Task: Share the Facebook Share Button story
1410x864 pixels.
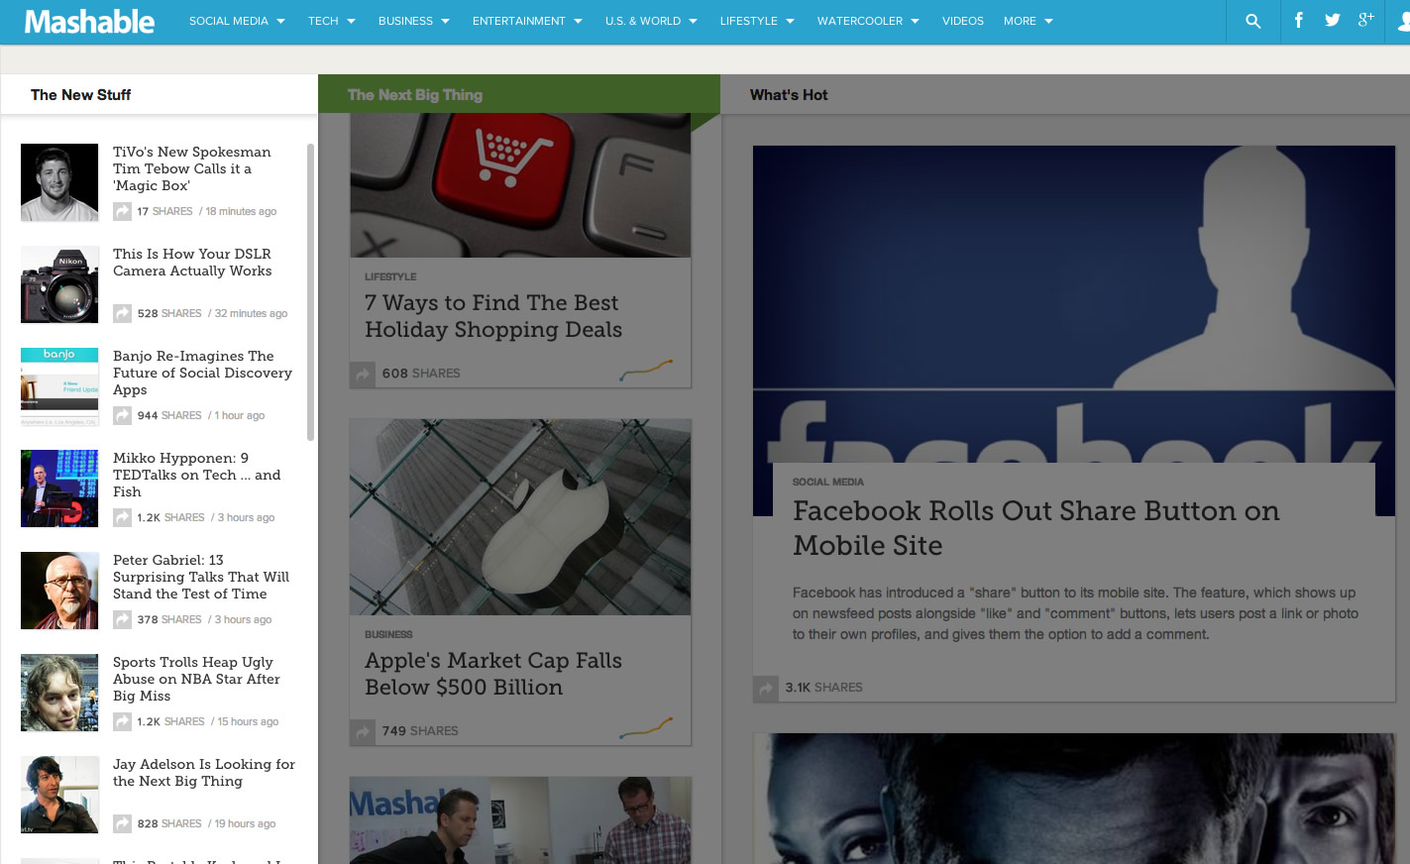Action: [x=766, y=688]
